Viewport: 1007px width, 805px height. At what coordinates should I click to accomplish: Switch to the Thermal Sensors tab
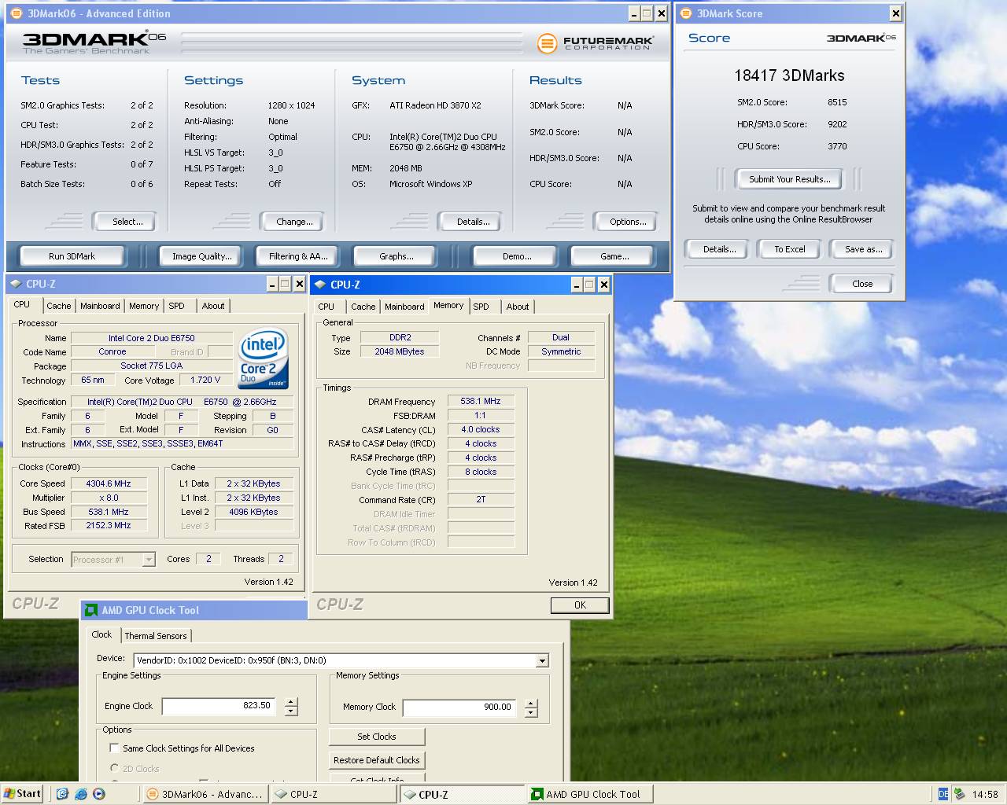pyautogui.click(x=156, y=636)
